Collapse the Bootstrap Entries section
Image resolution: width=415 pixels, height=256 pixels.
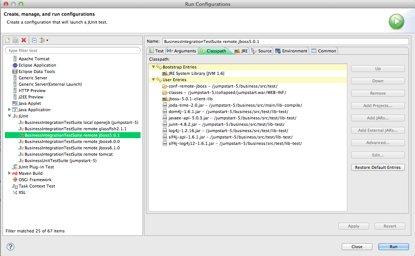[153, 67]
